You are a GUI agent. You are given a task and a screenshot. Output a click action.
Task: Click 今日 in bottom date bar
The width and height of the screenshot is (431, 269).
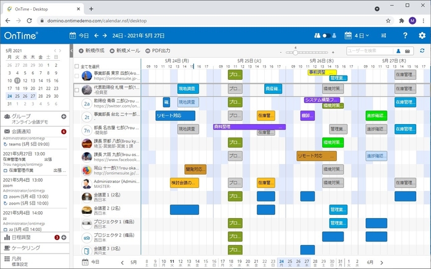[x=91, y=262]
